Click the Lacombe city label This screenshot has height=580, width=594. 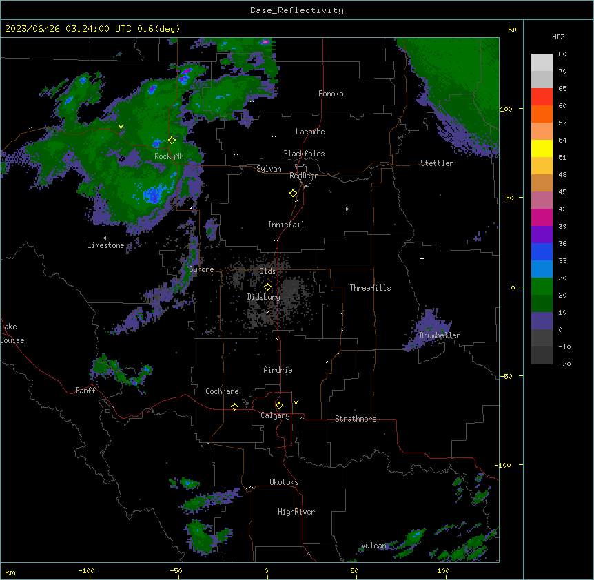tap(310, 132)
